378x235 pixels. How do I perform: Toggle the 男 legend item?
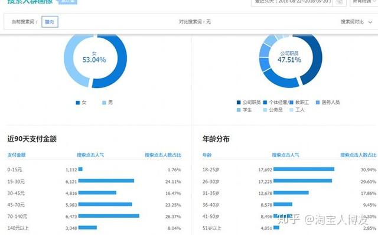pos(107,102)
